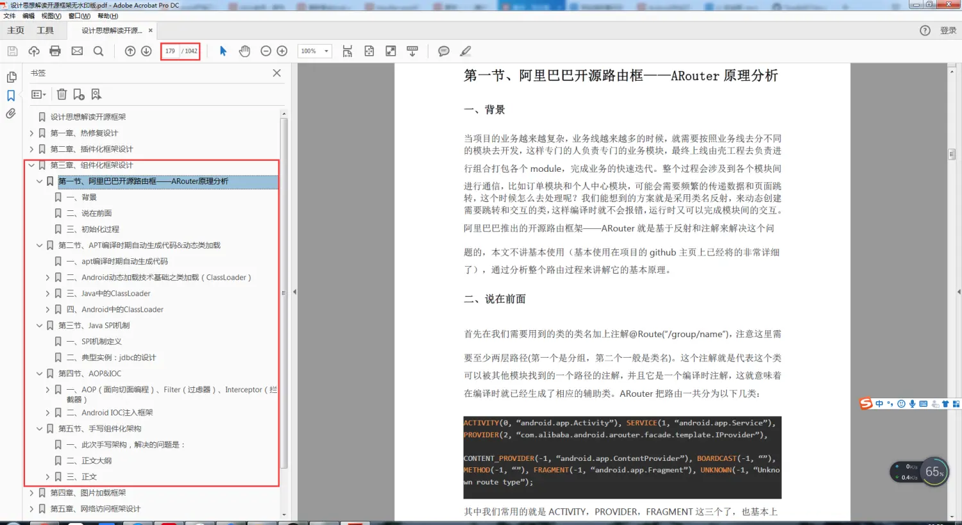Close the 设计思想解读开源 document tab
Image resolution: width=962 pixels, height=525 pixels.
151,30
